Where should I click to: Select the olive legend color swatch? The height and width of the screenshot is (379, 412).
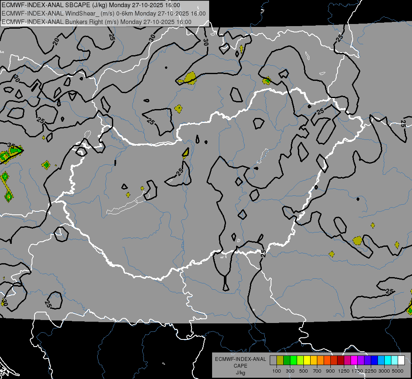pyautogui.click(x=280, y=360)
